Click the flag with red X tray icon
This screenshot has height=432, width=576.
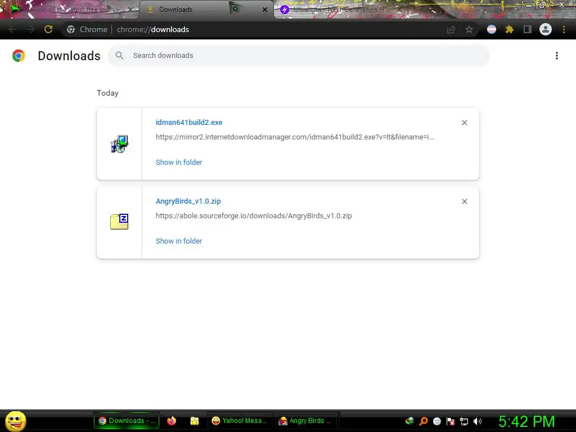pyautogui.click(x=451, y=421)
